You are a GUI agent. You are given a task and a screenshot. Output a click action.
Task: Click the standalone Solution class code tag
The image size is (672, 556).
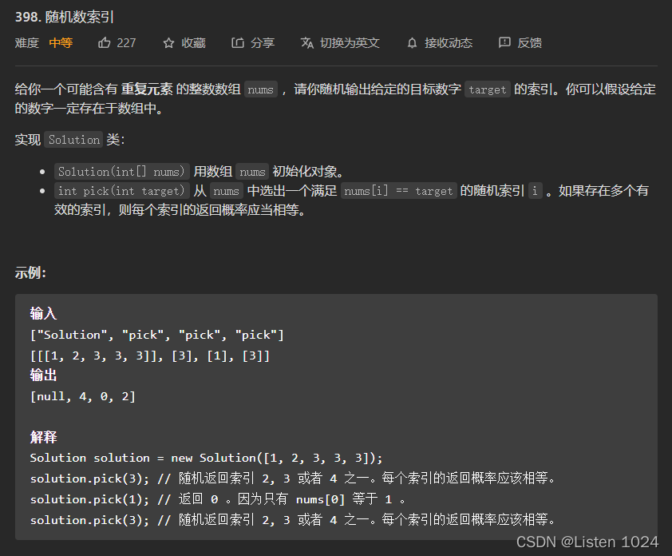point(73,140)
